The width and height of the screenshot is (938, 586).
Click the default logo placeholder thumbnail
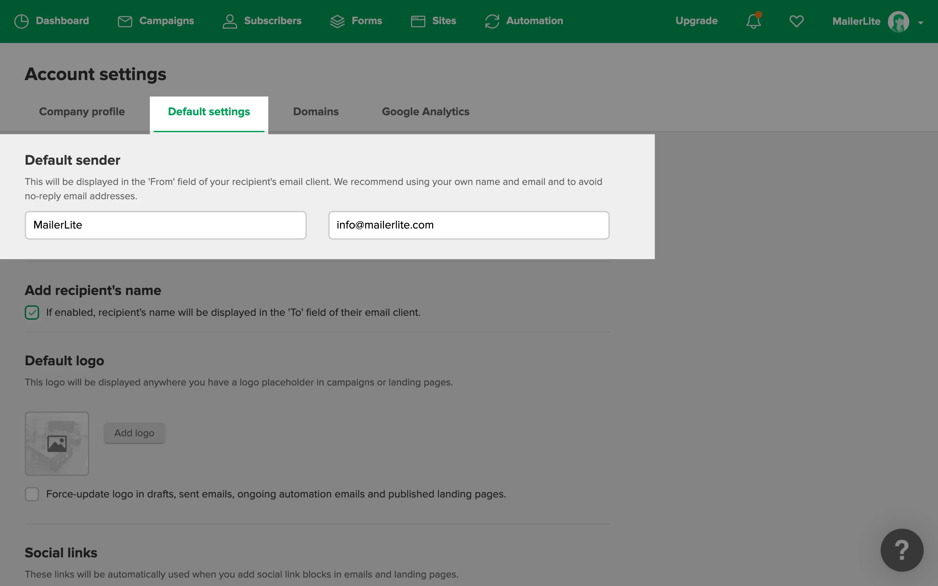[57, 443]
